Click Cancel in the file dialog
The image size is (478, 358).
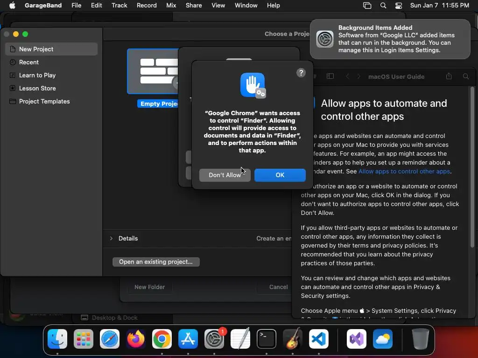coord(278,287)
